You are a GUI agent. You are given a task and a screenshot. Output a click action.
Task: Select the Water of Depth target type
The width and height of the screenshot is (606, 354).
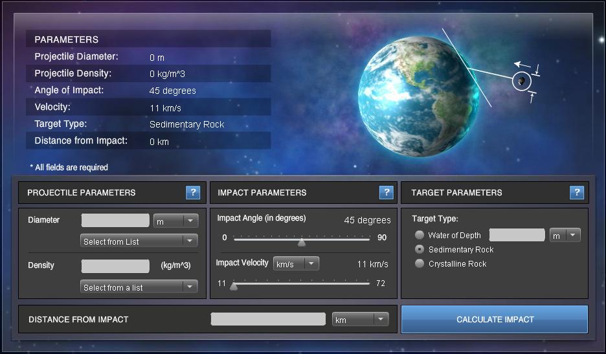(x=420, y=235)
